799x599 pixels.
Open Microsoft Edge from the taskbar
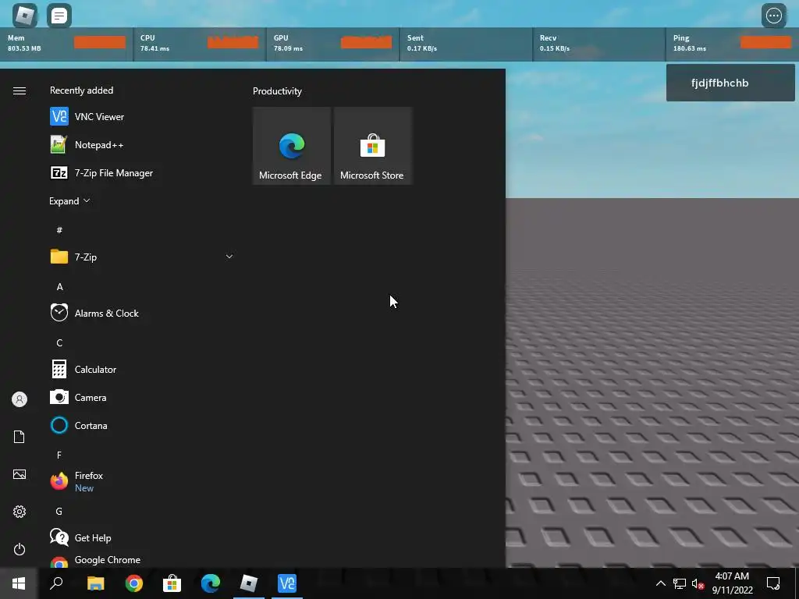(211, 583)
